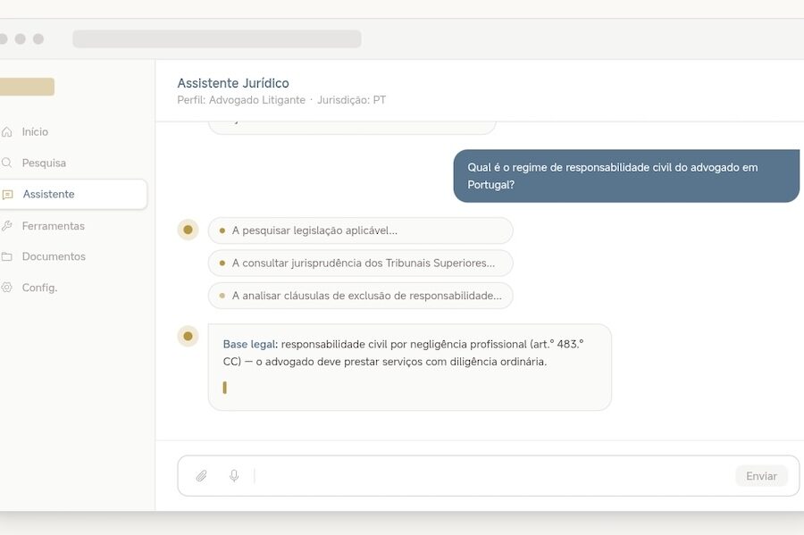Click the Início home icon
The height and width of the screenshot is (535, 804).
pos(7,132)
